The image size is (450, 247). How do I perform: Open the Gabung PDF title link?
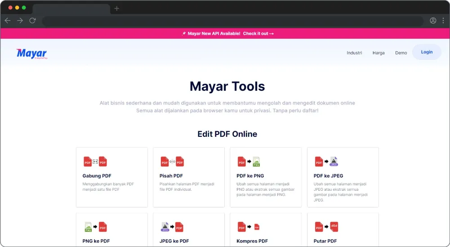[x=97, y=176]
